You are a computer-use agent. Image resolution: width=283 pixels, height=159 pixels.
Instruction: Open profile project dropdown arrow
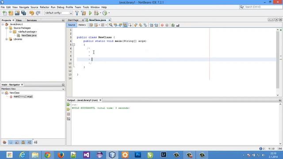[109, 13]
